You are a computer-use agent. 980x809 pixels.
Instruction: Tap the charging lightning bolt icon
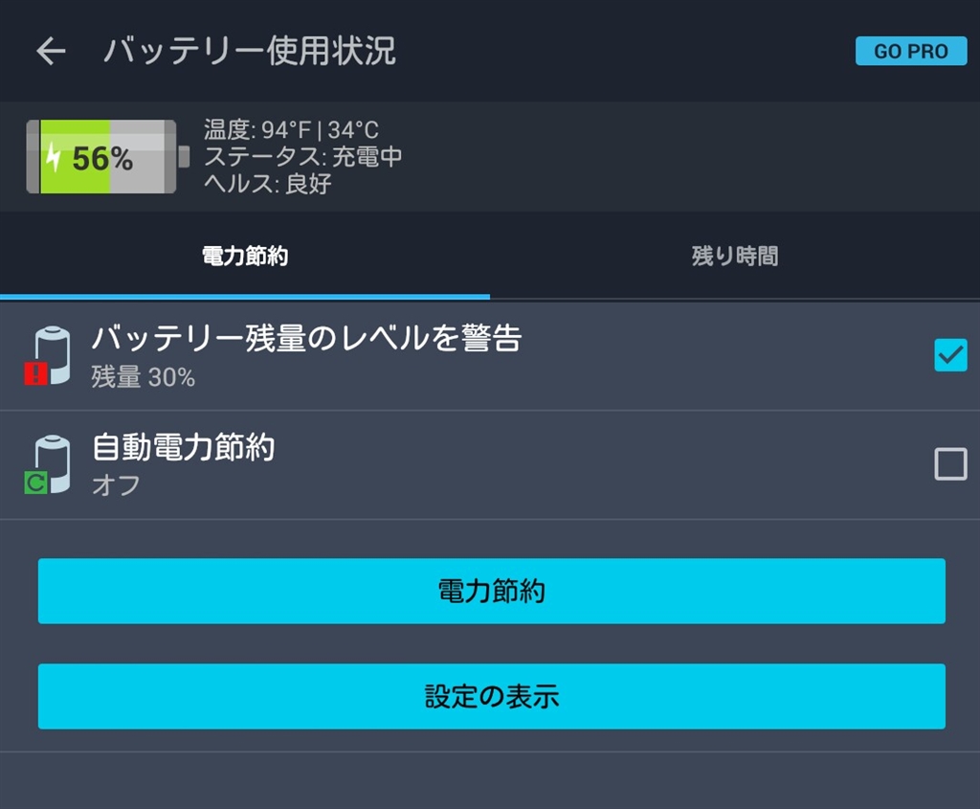(x=54, y=157)
